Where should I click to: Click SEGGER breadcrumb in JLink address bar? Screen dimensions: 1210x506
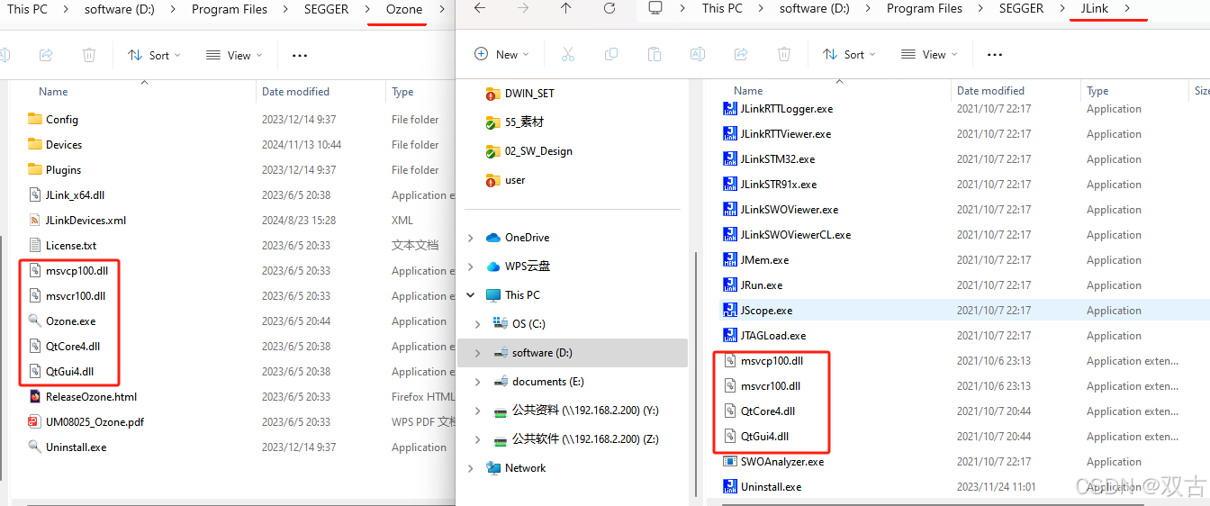(x=1021, y=8)
